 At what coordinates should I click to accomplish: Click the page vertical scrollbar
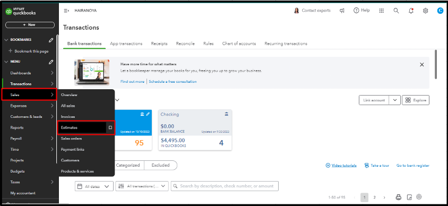[x=436, y=64]
